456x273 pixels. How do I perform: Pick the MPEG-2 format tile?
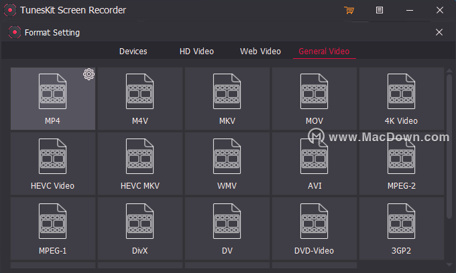402,164
